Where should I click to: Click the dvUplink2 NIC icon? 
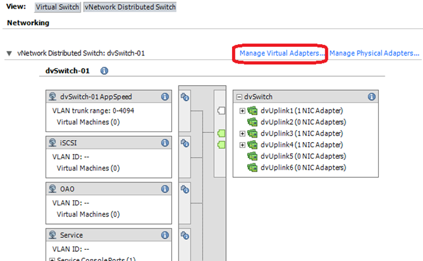tap(252, 122)
